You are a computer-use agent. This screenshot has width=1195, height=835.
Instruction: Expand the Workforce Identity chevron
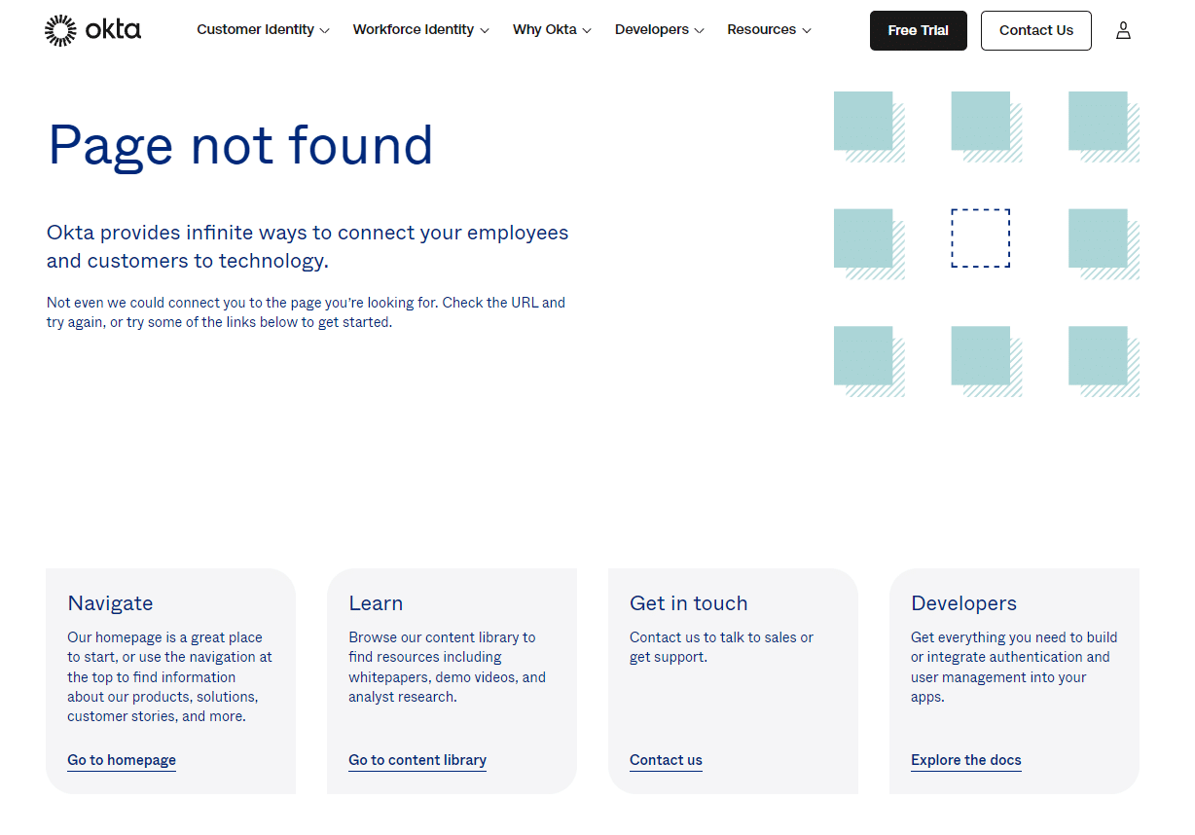click(x=485, y=30)
